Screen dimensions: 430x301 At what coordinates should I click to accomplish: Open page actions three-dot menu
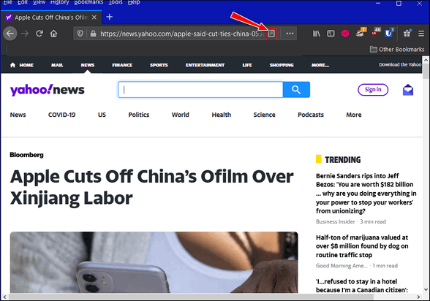[x=290, y=34]
